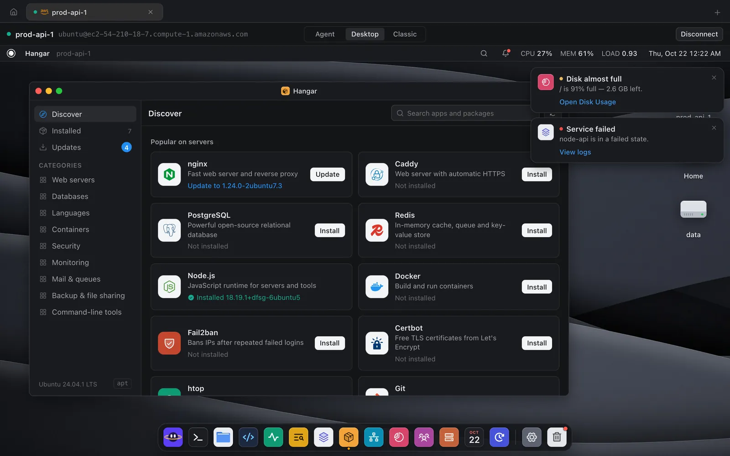
Task: Click the Node.js installed version text
Action: coord(248,297)
